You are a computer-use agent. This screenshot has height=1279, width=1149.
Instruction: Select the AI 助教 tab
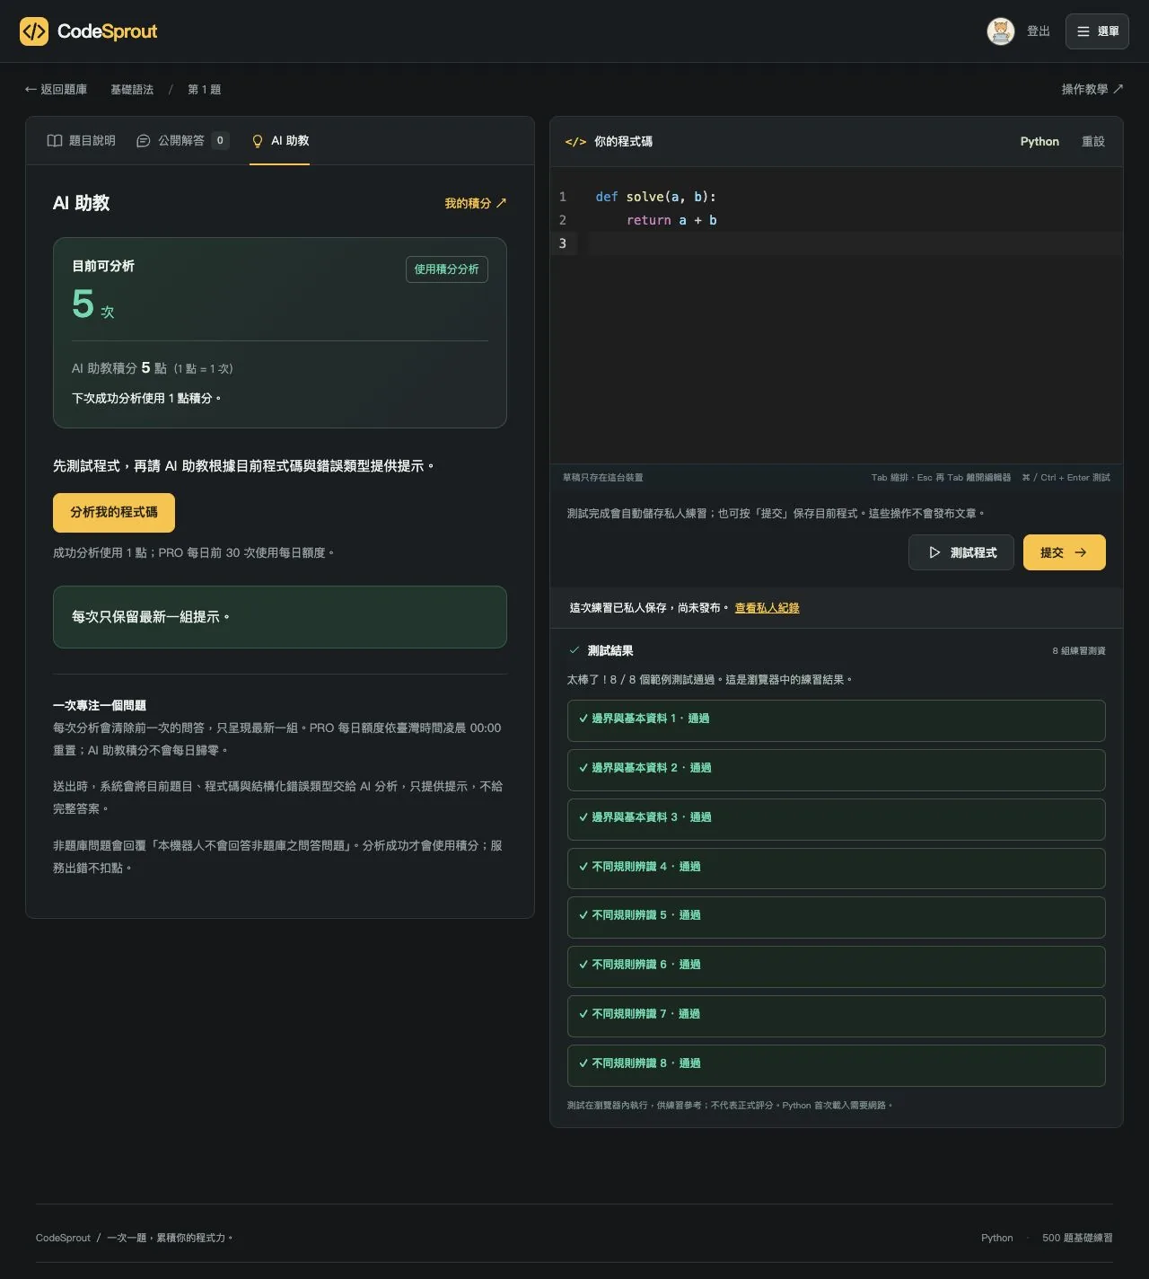(x=280, y=140)
